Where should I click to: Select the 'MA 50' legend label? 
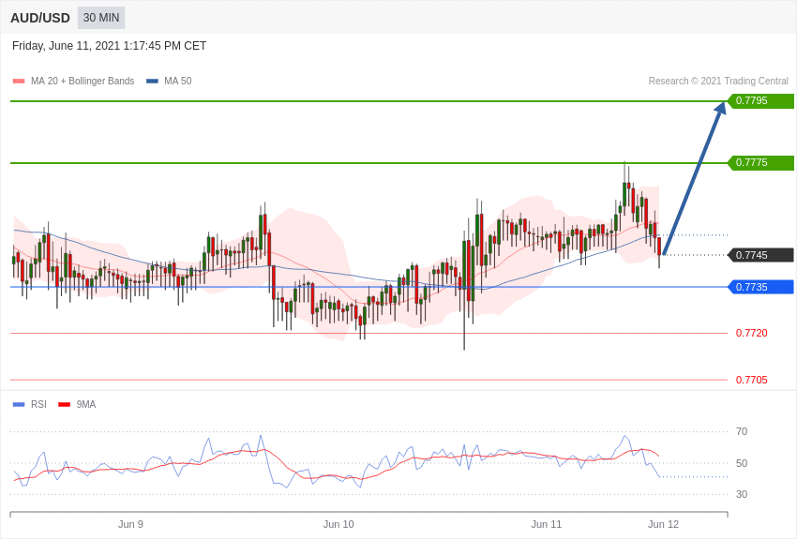[178, 81]
